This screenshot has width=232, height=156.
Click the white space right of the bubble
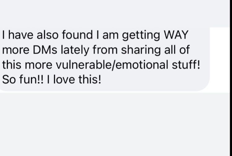(x=220, y=59)
